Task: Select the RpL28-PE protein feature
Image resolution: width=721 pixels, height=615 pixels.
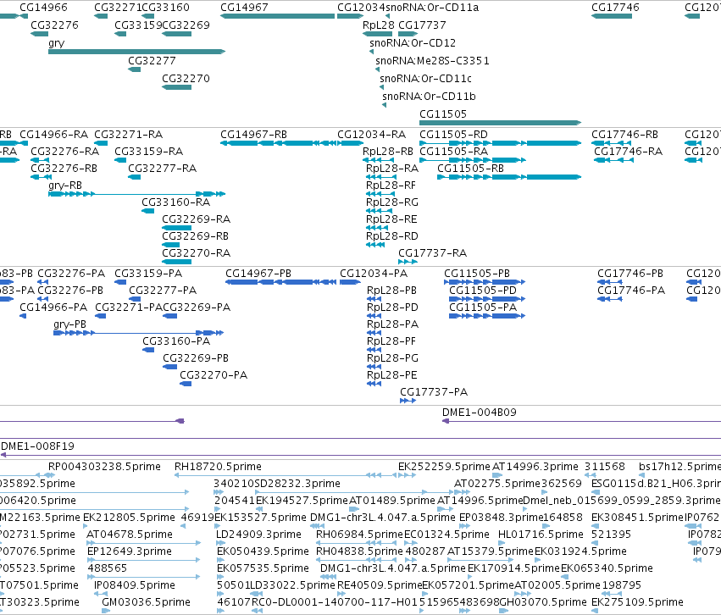Action: coord(374,384)
